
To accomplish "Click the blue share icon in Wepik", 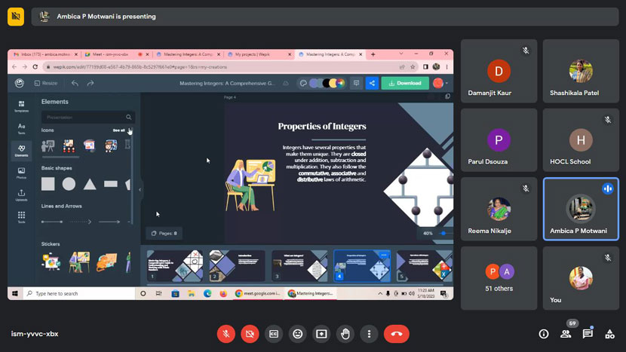I will tap(372, 83).
